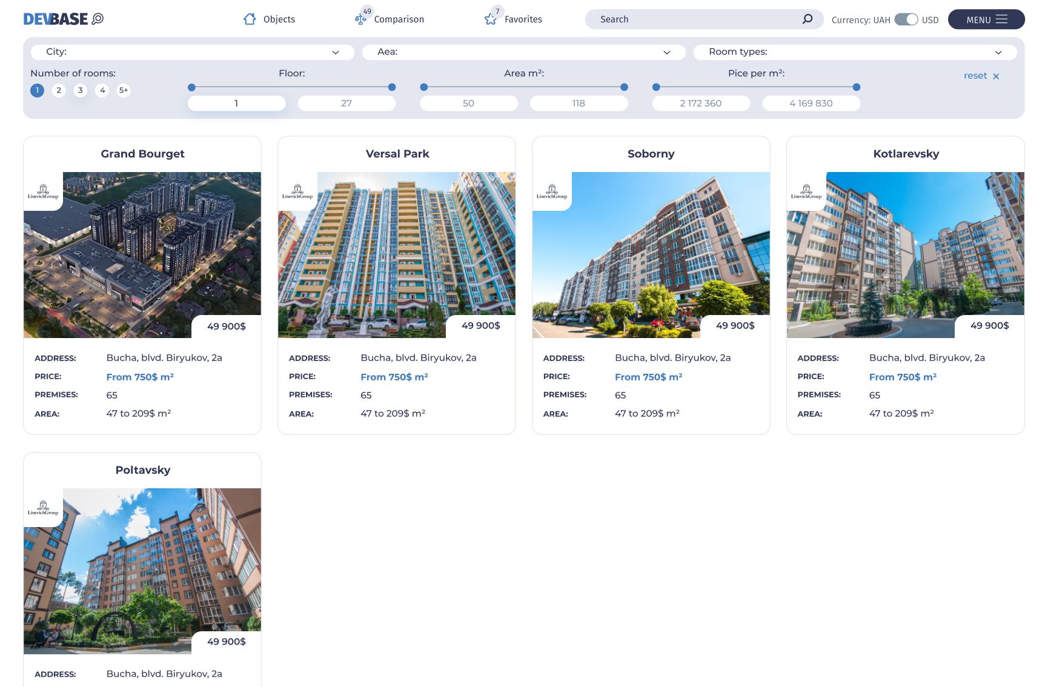Click the Comparison scales icon

360,19
